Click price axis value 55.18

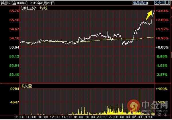click(14, 20)
